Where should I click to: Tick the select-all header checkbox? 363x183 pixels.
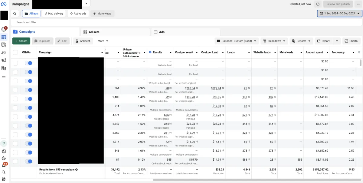15,52
